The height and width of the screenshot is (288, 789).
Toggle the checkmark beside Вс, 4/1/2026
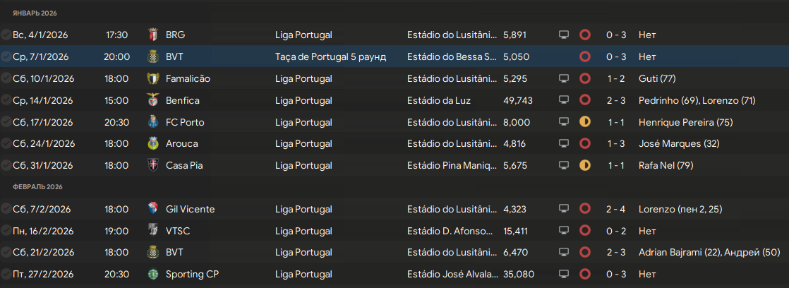click(x=6, y=35)
